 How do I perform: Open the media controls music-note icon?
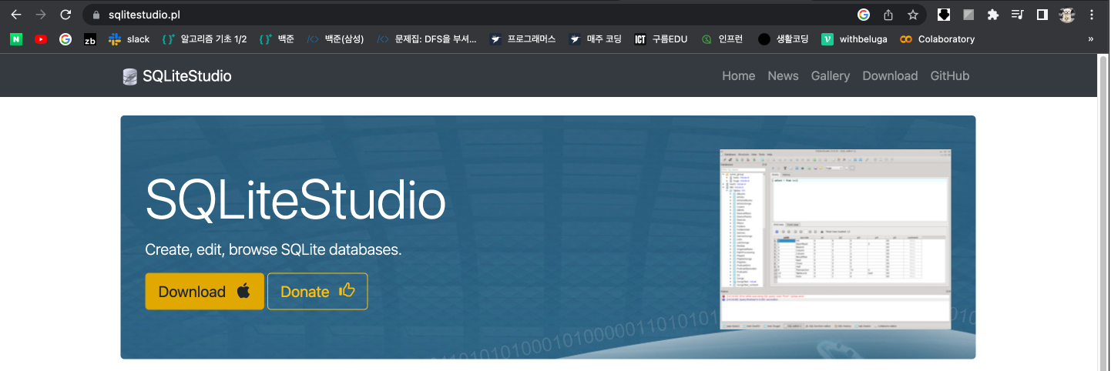coord(1017,15)
